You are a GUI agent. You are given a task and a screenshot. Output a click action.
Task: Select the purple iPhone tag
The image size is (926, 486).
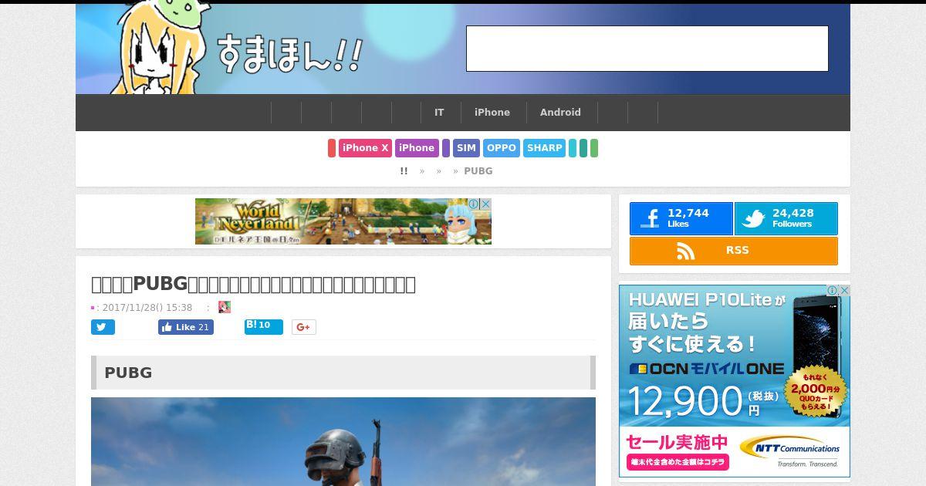pos(417,148)
